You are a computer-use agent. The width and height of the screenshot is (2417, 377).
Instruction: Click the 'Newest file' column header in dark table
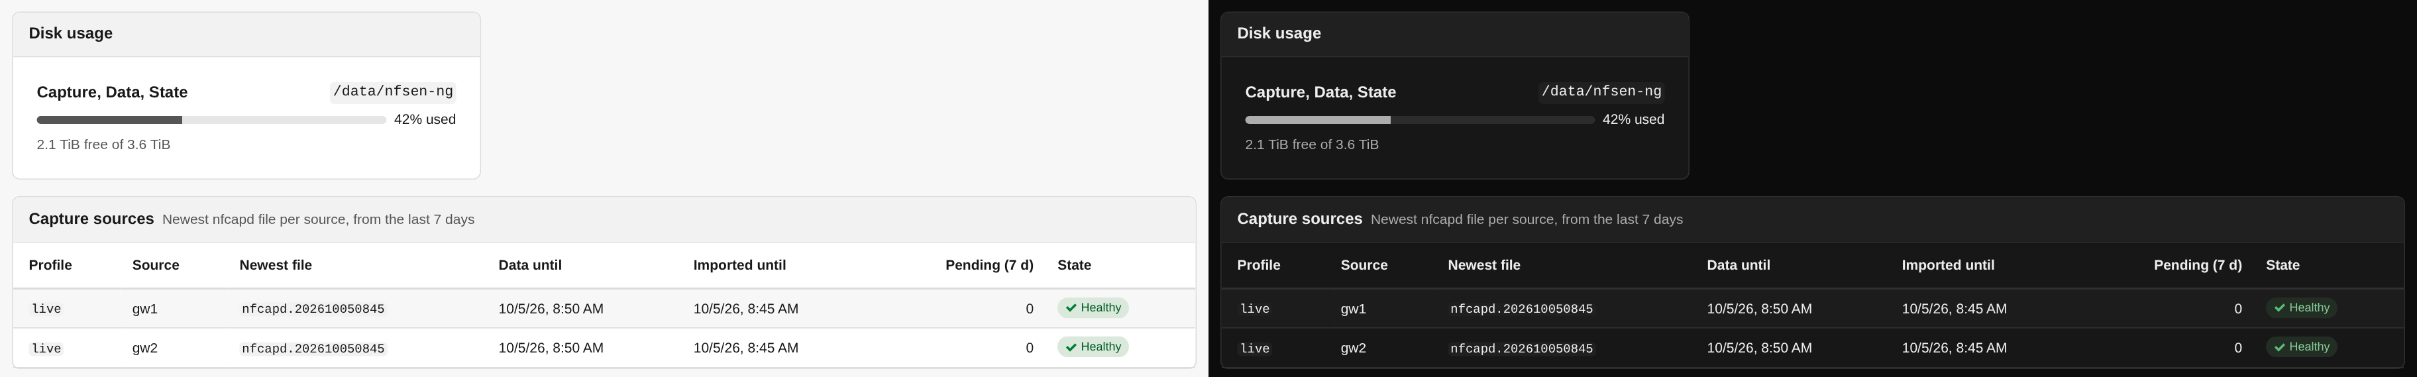[x=1484, y=266]
